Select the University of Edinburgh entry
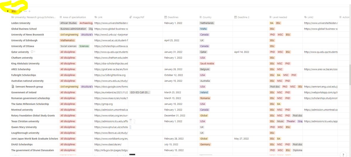This screenshot has width=351, height=157. click(24, 40)
